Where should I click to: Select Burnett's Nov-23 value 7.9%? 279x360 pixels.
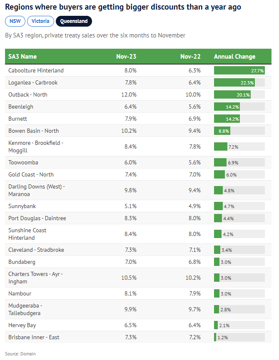[130, 119]
